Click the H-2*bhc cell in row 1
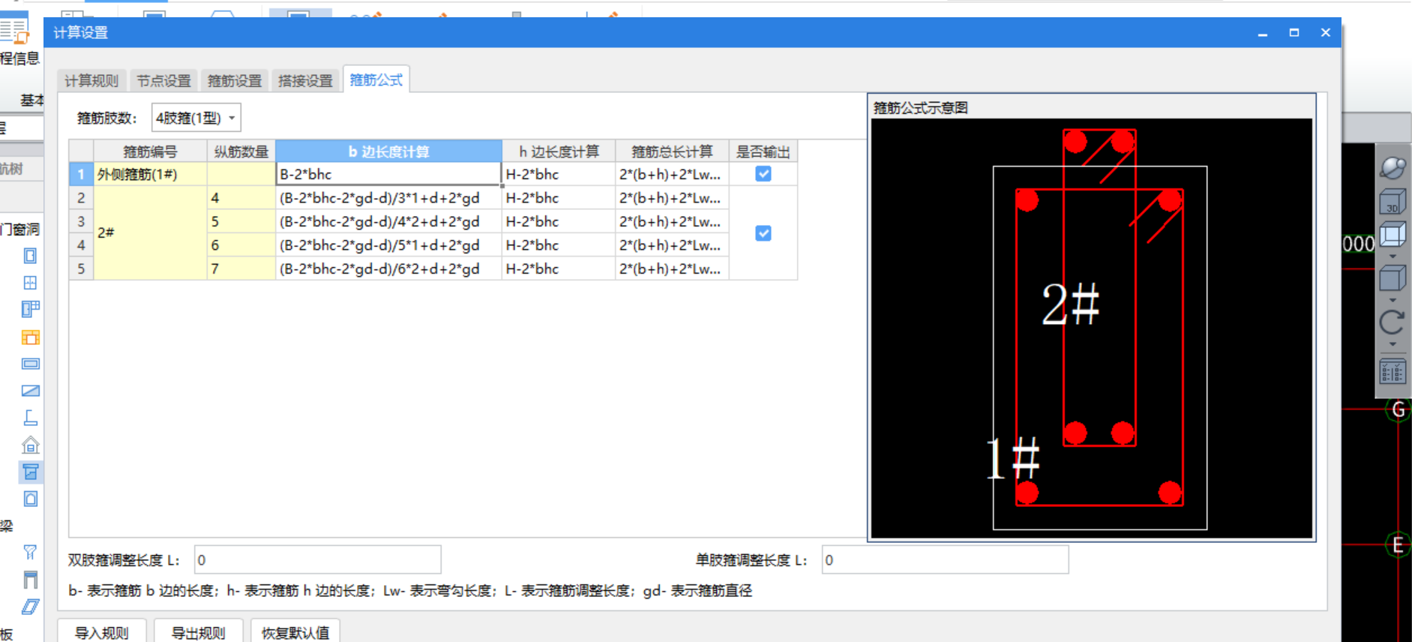 (559, 174)
